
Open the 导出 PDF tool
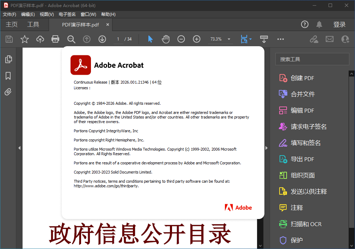point(296,159)
